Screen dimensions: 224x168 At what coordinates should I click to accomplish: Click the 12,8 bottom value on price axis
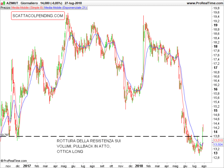(216, 158)
